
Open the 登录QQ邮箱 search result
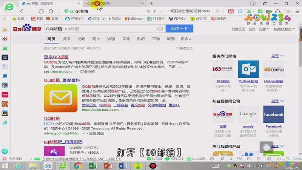pyautogui.click(x=56, y=57)
